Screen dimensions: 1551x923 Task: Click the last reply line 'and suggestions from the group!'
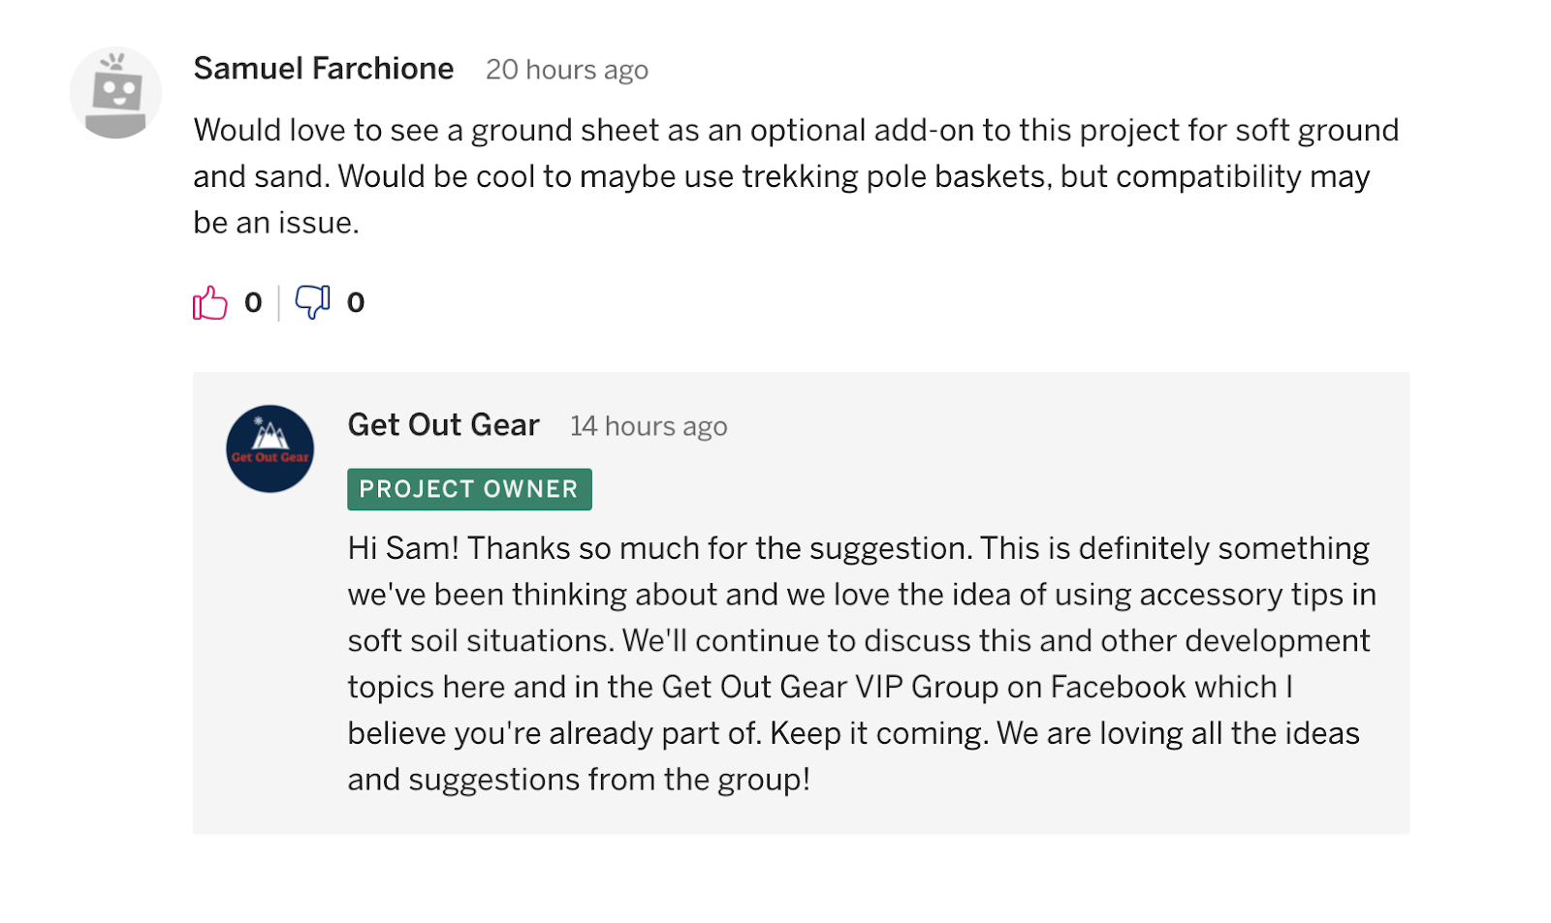(x=579, y=780)
